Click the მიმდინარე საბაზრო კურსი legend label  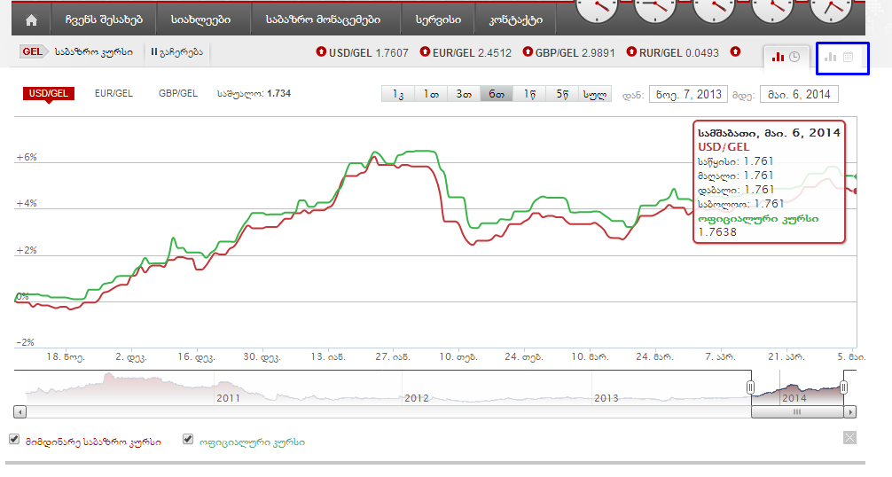tap(93, 442)
